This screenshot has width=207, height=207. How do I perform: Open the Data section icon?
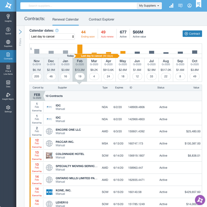point(8,84)
